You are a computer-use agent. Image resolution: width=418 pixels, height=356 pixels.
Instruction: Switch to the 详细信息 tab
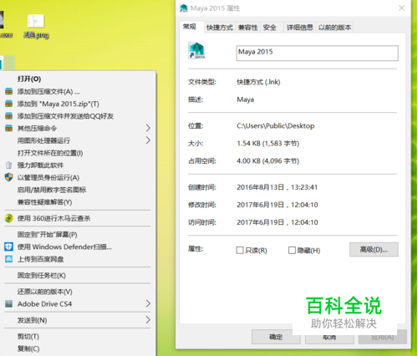pos(300,28)
